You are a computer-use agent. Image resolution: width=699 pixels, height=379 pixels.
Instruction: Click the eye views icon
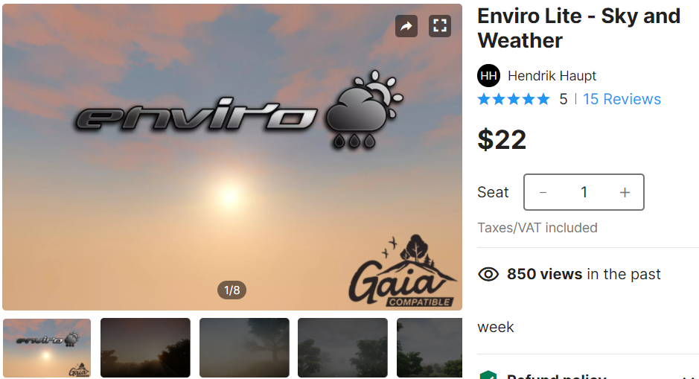coord(488,274)
